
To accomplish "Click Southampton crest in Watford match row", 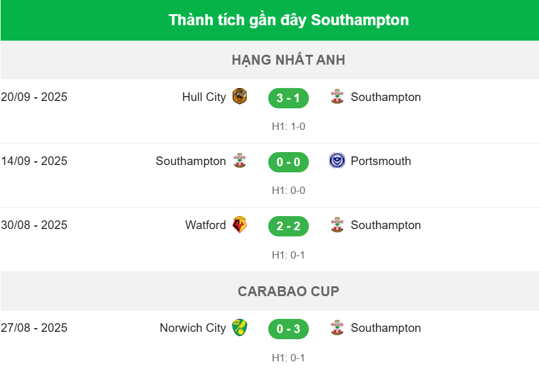I will pyautogui.click(x=337, y=225).
